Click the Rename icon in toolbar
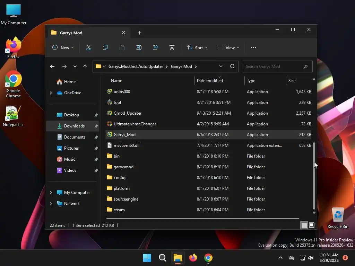Screen dimensions: 355x266 click(139, 47)
